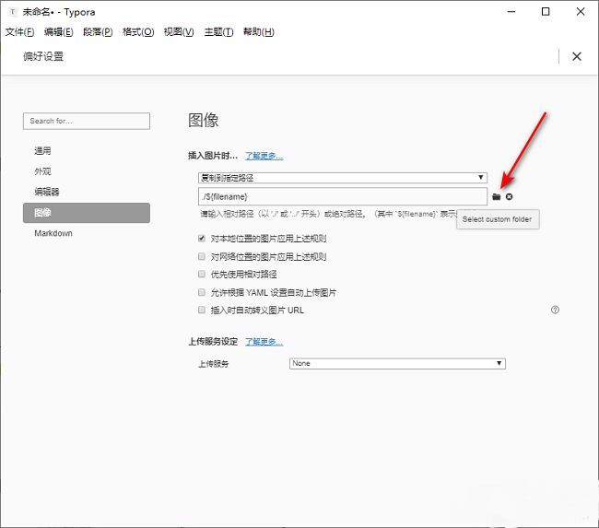Screen dimensions: 599x528
Task: Toggle 对本地位置的图片应用上述规则 checkbox
Action: tap(202, 240)
